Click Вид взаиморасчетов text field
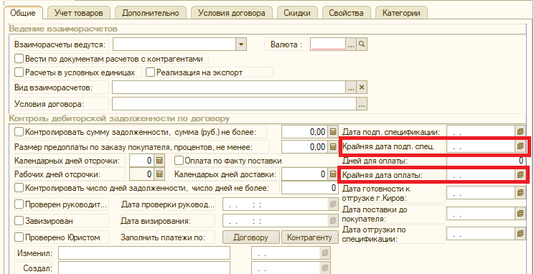Image resolution: width=534 pixels, height=274 pixels. pyautogui.click(x=229, y=88)
